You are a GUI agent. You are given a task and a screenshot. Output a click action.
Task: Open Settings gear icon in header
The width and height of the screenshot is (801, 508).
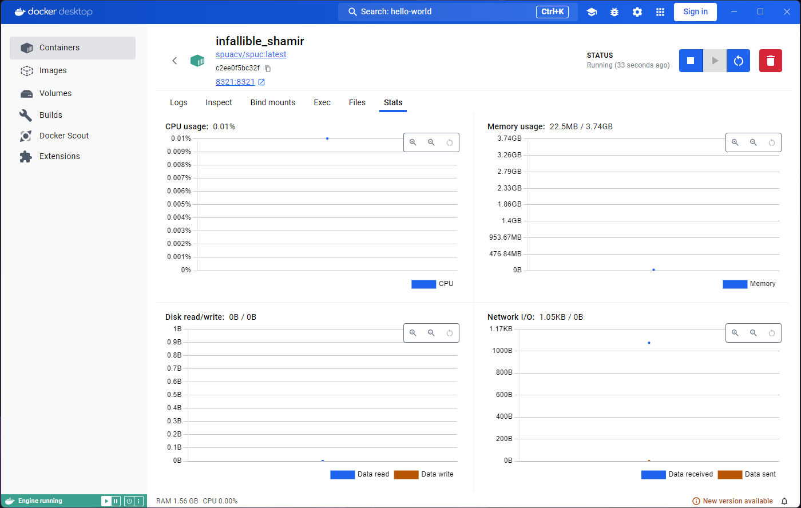pyautogui.click(x=637, y=12)
